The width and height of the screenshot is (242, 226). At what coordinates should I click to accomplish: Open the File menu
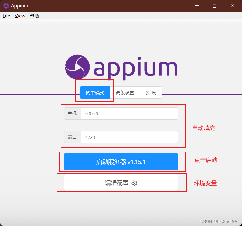tap(6, 16)
